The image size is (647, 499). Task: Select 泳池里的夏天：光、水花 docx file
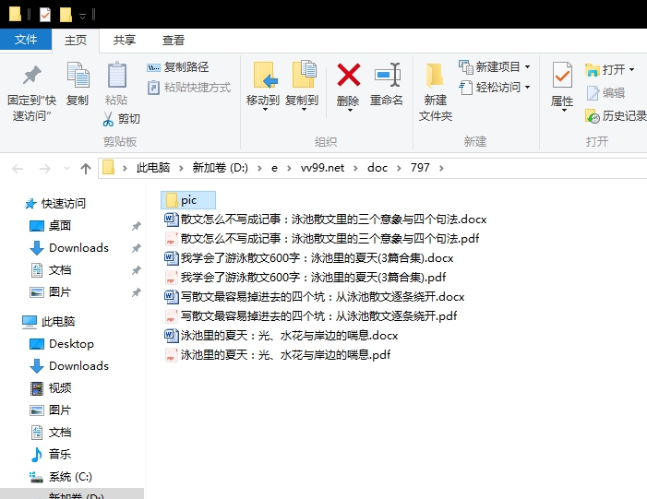pyautogui.click(x=281, y=335)
